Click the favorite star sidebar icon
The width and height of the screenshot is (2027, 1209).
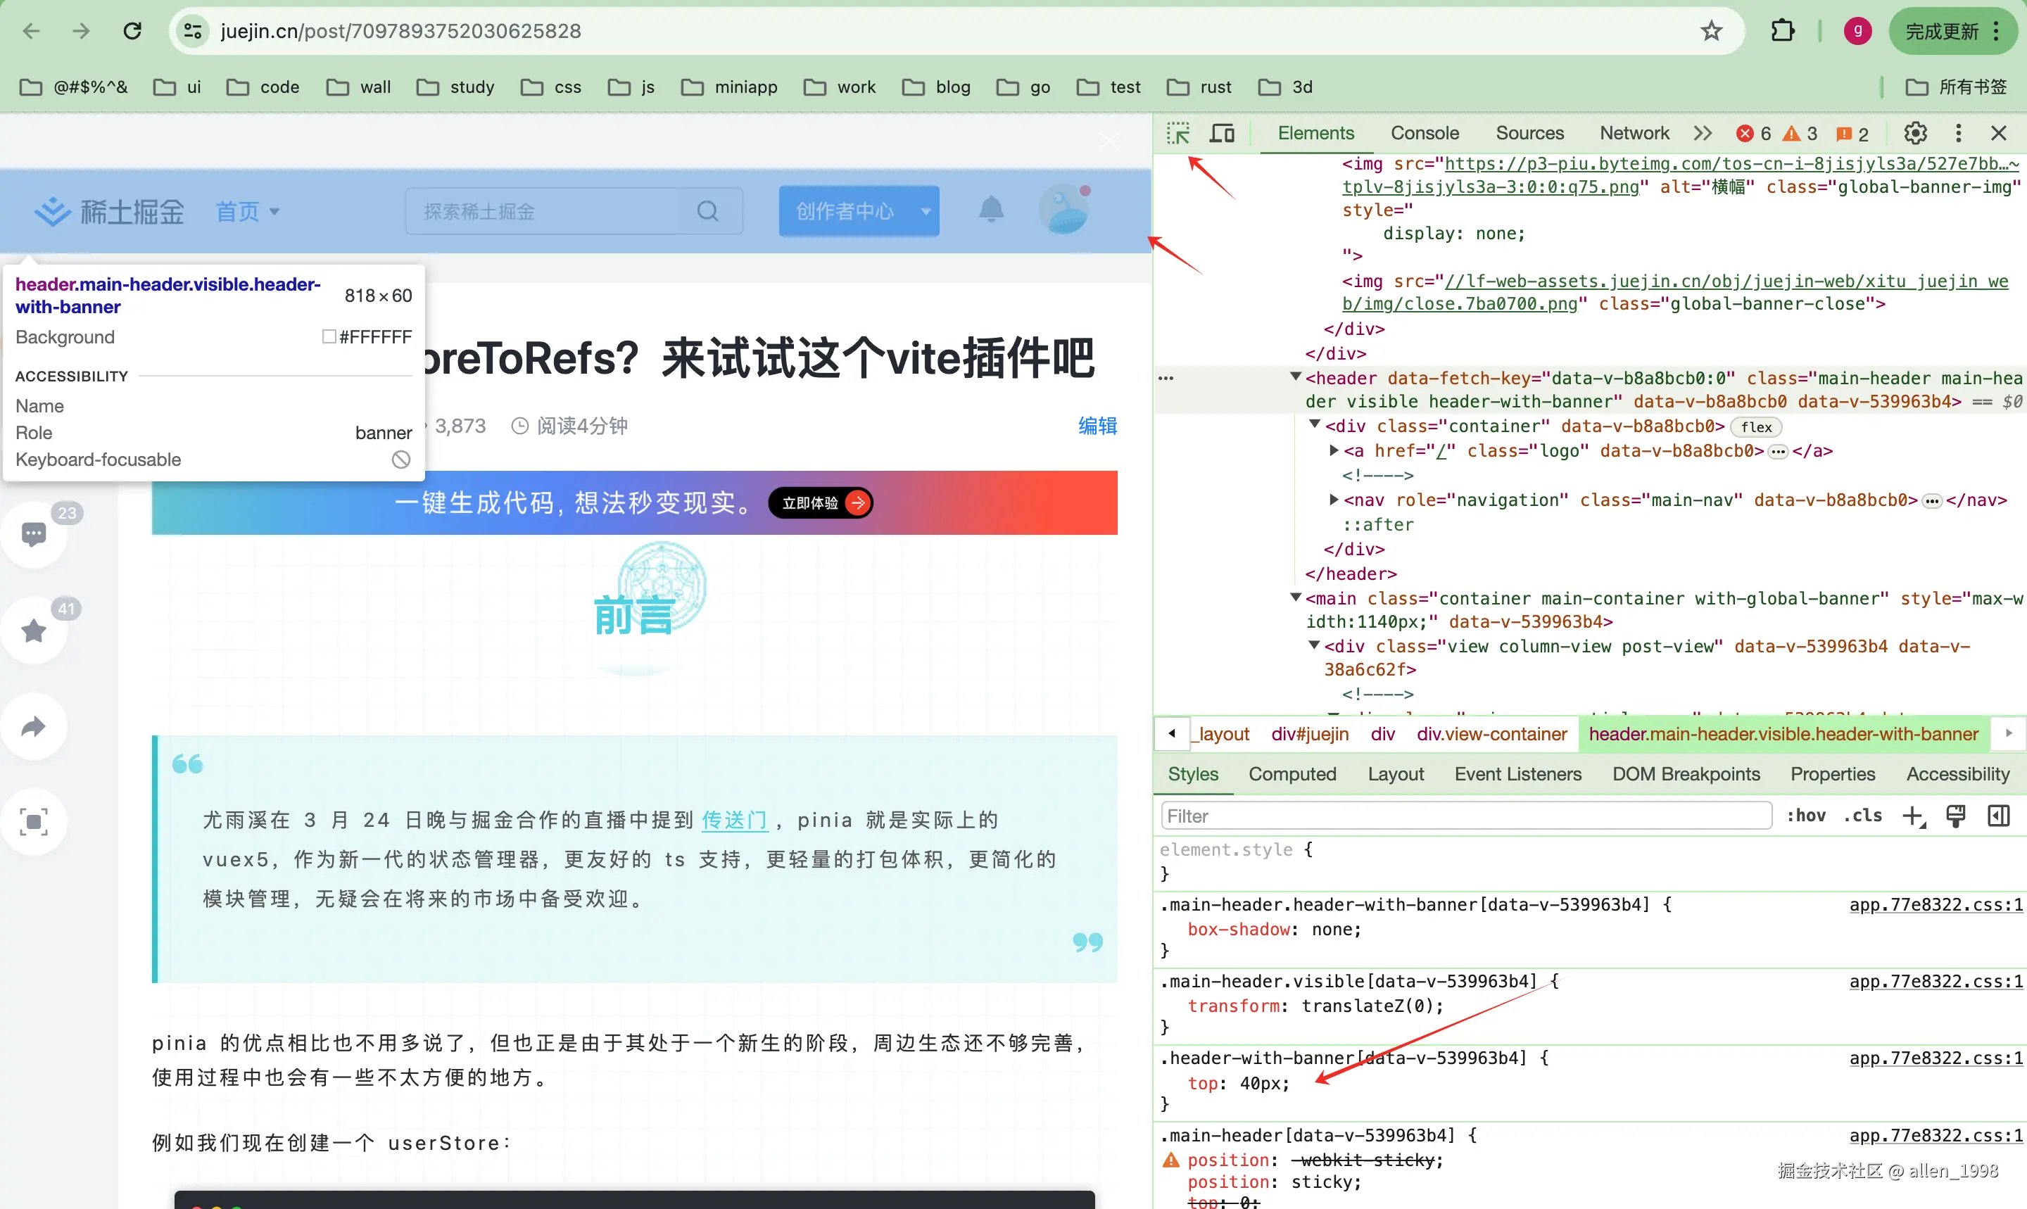click(34, 631)
